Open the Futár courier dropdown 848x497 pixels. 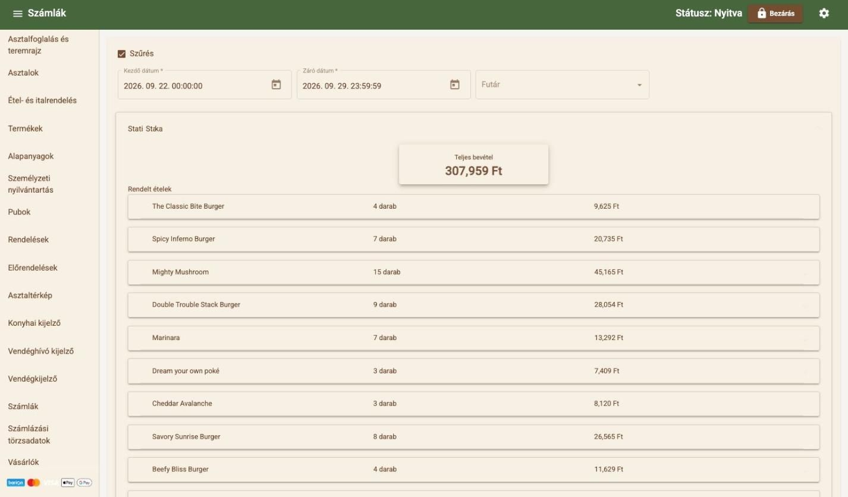[x=562, y=84]
